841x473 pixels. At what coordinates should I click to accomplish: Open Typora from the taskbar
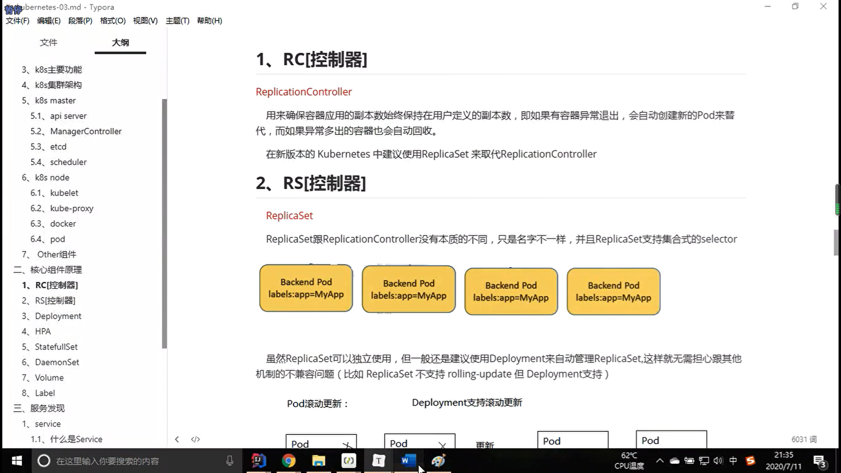tap(378, 461)
